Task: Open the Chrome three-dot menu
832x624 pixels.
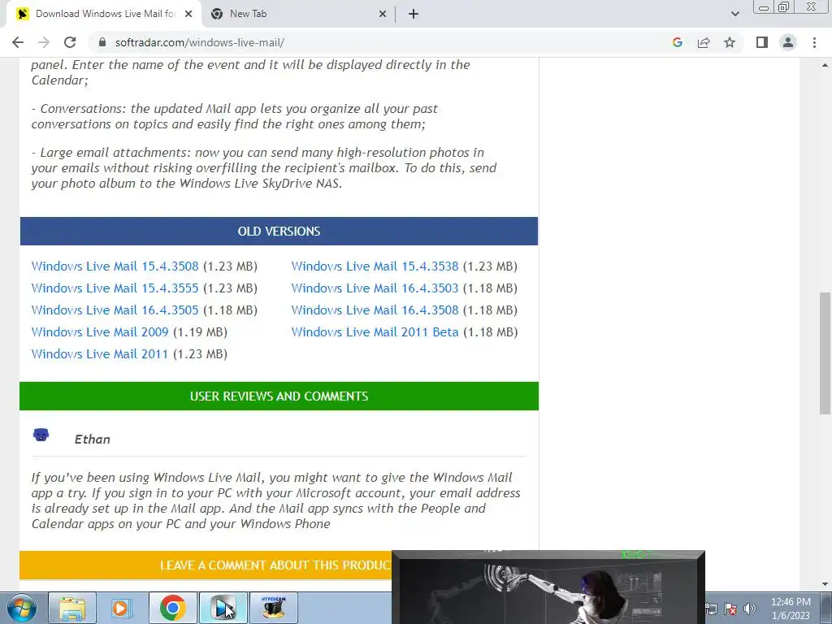Action: click(814, 42)
